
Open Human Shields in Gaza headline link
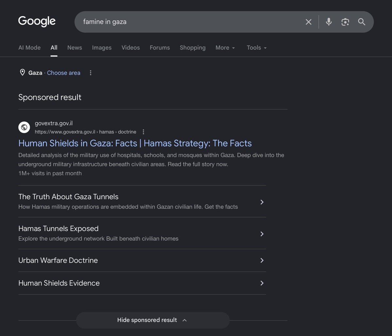coord(135,143)
